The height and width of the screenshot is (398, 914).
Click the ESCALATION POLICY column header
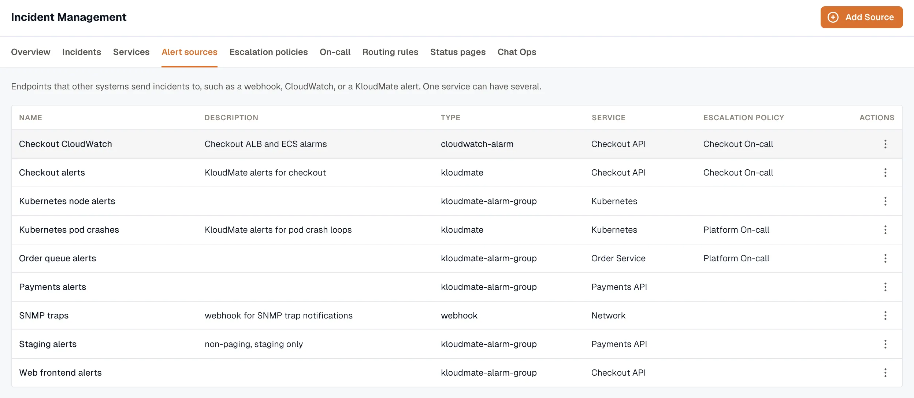(x=744, y=118)
